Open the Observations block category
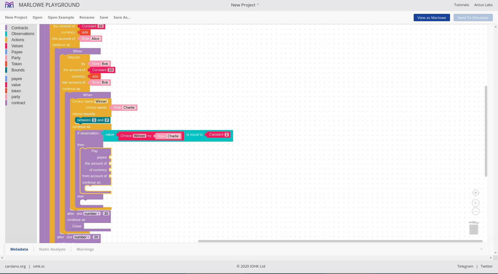The image size is (498, 274). pos(23,34)
